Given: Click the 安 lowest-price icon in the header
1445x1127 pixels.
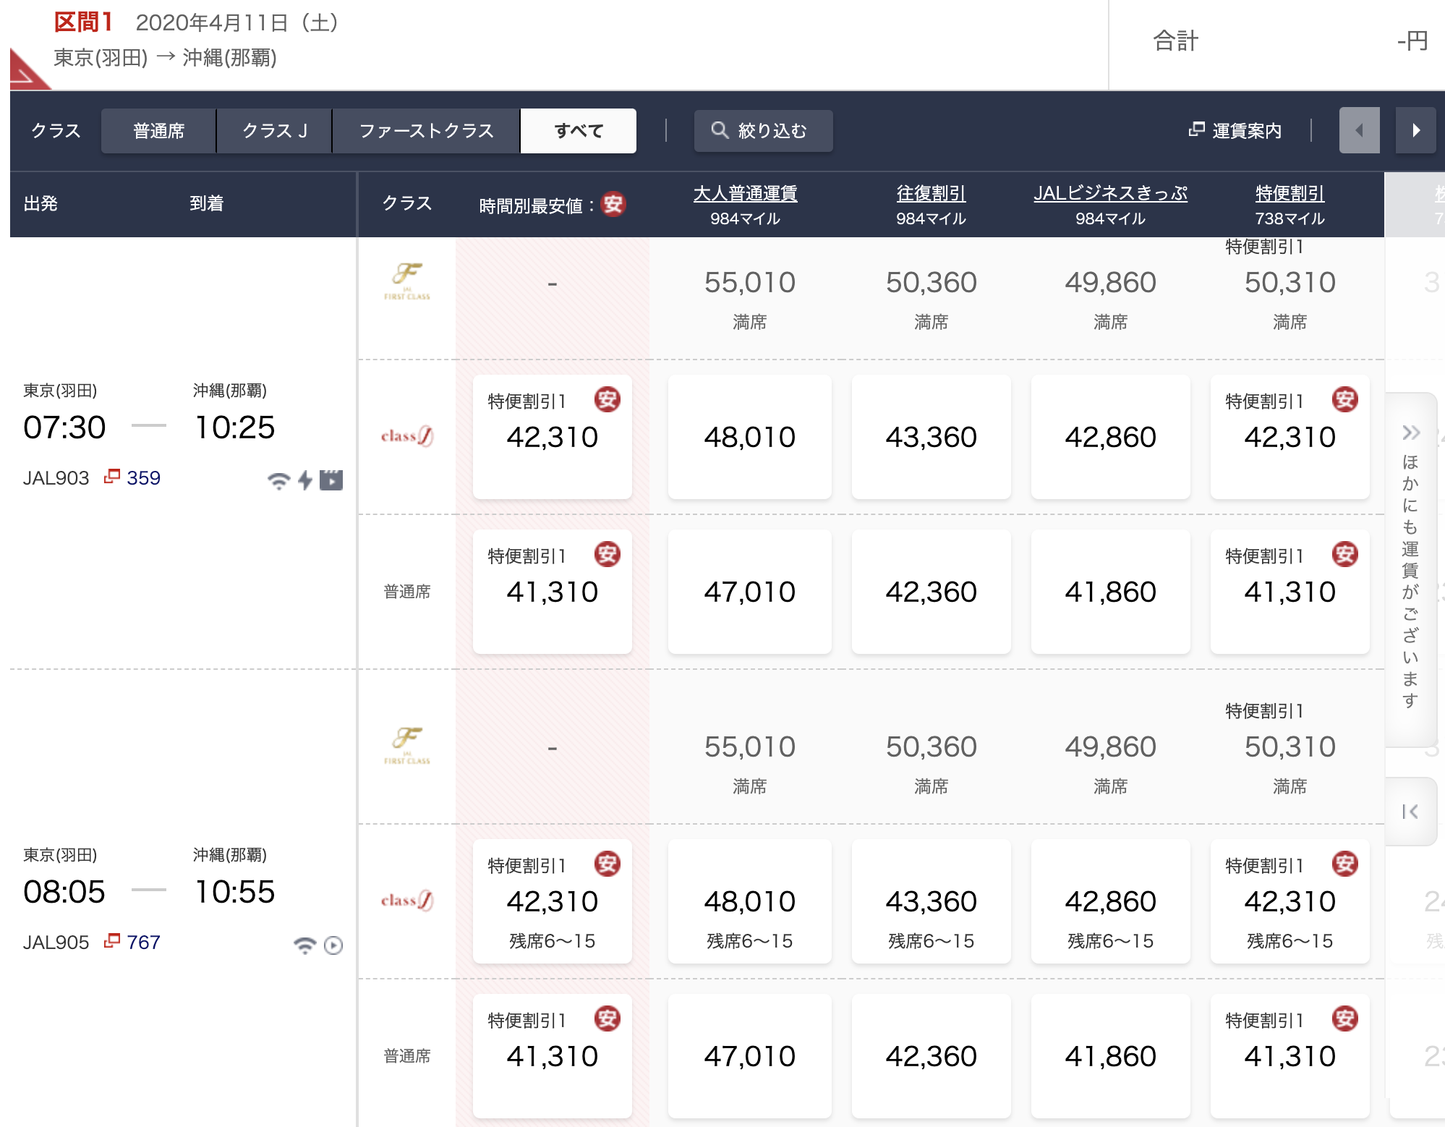Looking at the screenshot, I should (613, 205).
